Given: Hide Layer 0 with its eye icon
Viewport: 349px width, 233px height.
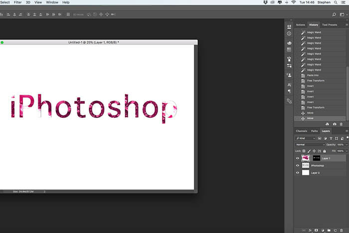Looking at the screenshot, I should (298, 173).
